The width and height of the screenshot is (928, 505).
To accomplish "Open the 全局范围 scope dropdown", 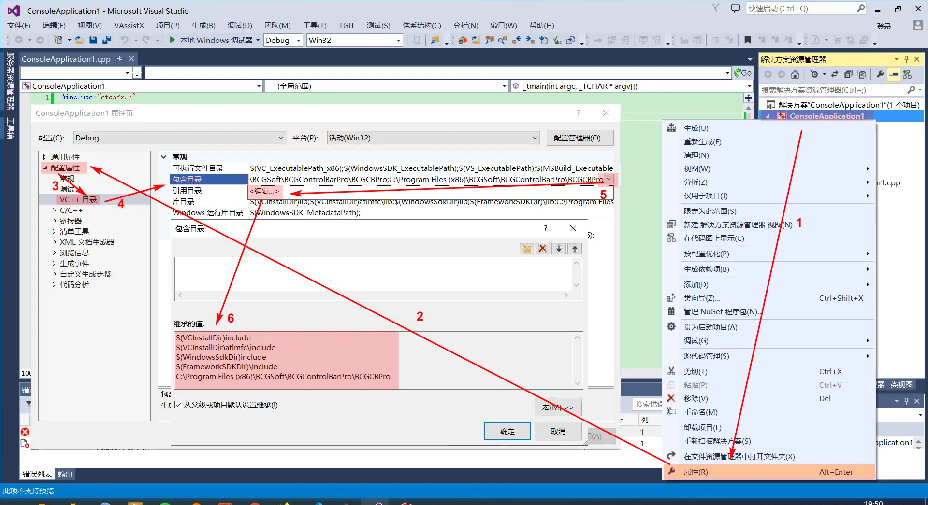I will (387, 86).
